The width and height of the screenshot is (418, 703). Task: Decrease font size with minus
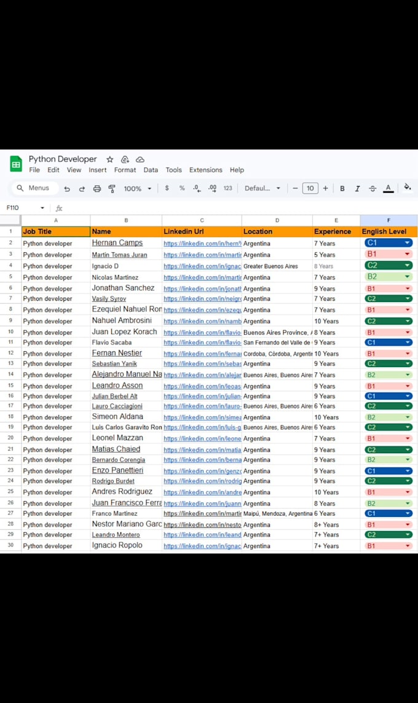click(x=295, y=188)
